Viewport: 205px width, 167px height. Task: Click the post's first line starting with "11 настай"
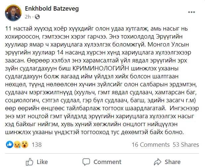point(100,30)
